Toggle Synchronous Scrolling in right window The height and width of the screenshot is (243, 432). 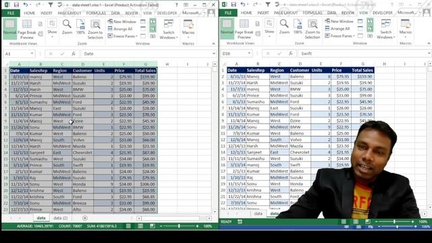point(370,28)
